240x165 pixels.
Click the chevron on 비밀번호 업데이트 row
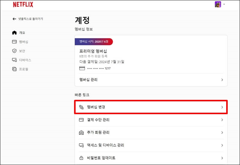[x=222, y=158]
